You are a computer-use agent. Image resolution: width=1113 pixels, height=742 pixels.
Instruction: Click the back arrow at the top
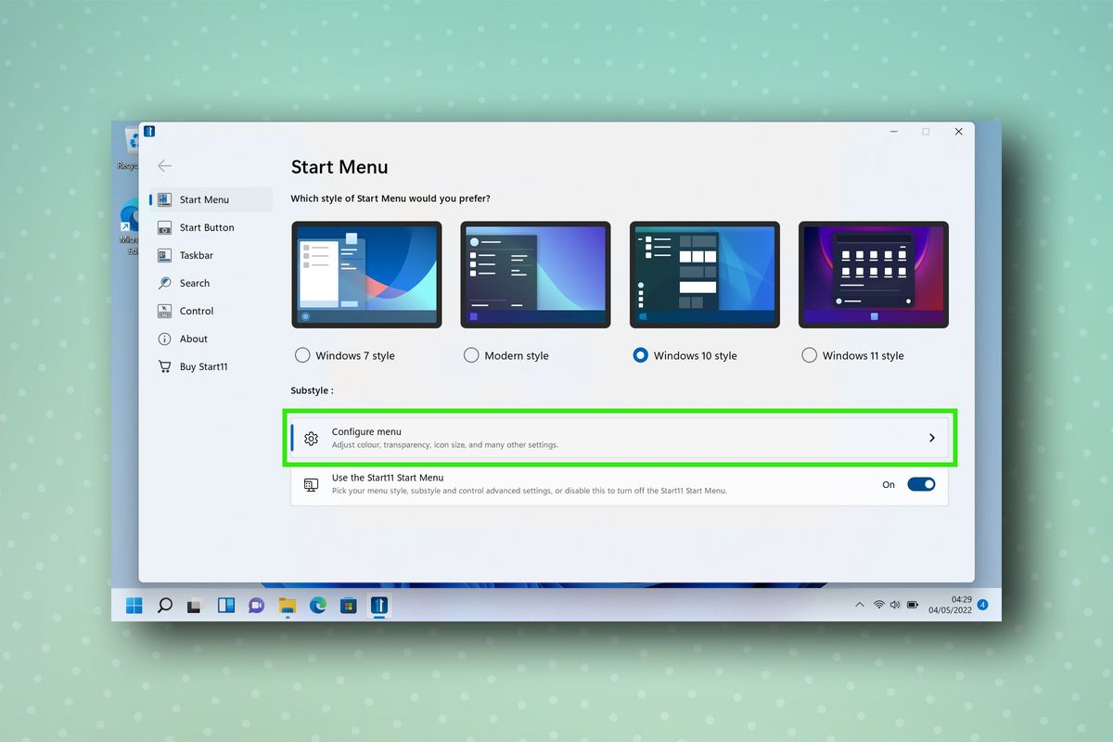tap(164, 166)
